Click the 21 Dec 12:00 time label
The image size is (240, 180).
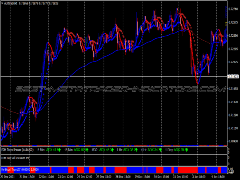click(x=27, y=177)
